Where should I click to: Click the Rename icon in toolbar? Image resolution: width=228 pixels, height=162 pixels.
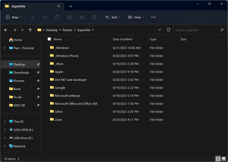[70, 17]
